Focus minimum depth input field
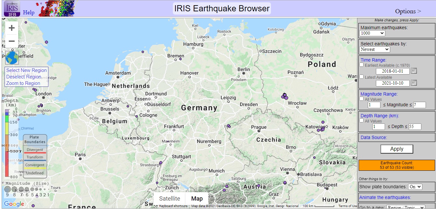436x209 pixels. point(378,127)
